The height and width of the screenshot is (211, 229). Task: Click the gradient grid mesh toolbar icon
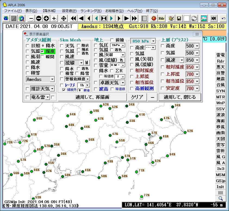point(14,19)
